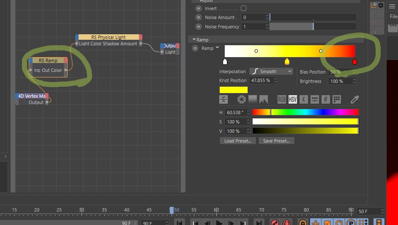This screenshot has width=398, height=225.
Task: Enable the Kelvin temperature mode
Action: pyautogui.click(x=304, y=99)
